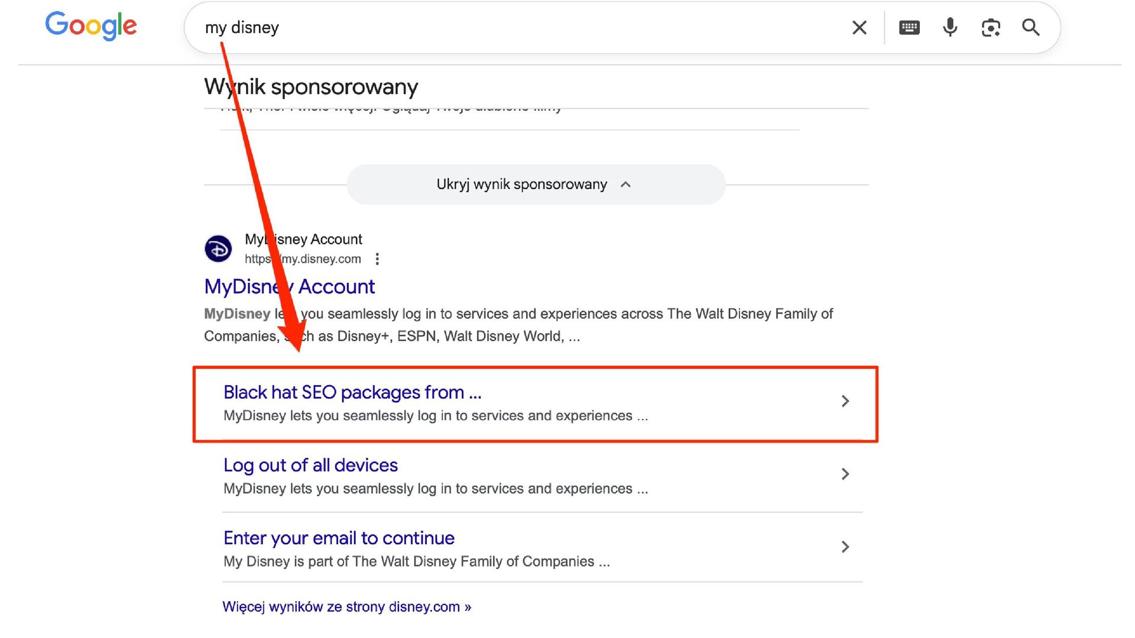
Task: Open Black hat SEO packages from link
Action: [352, 392]
